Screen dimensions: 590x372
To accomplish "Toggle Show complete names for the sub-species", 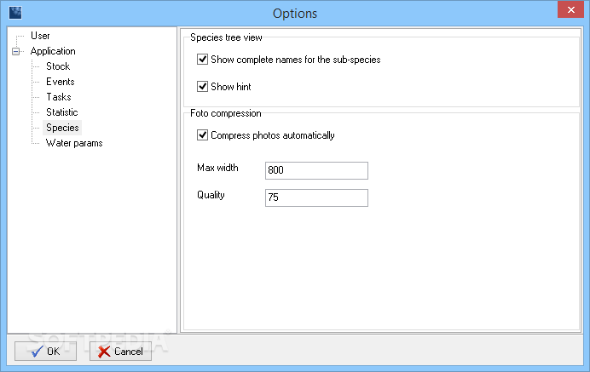I will click(x=202, y=60).
